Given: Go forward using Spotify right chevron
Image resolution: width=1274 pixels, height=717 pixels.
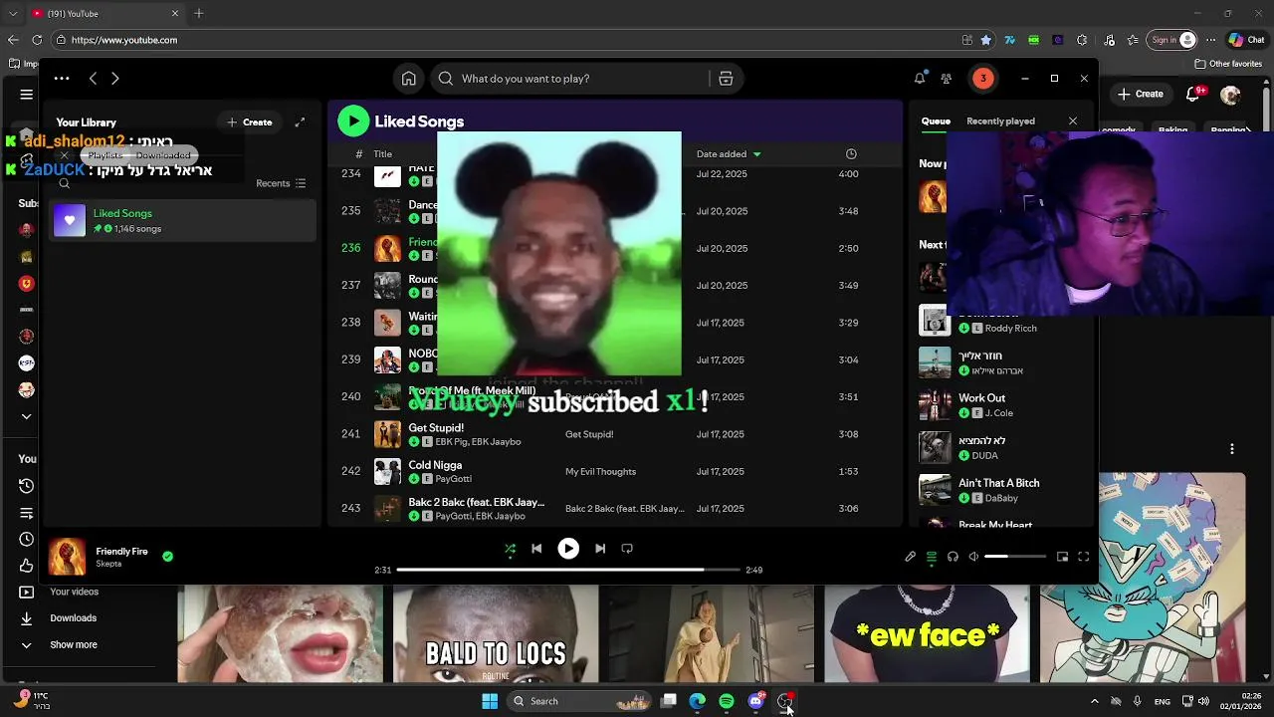Looking at the screenshot, I should click(x=115, y=79).
